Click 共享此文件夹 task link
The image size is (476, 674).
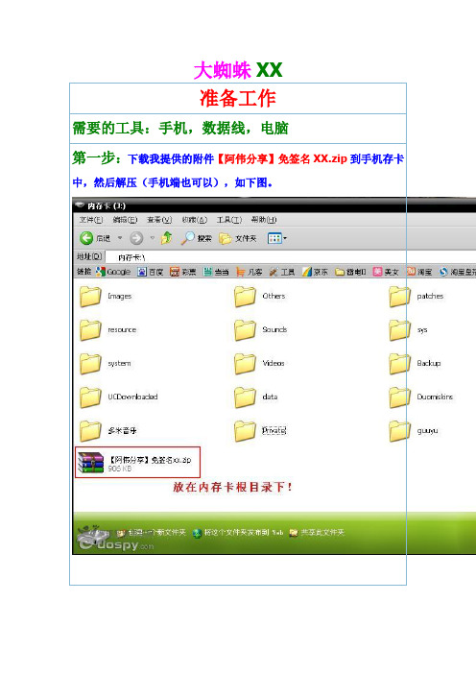coord(317,533)
